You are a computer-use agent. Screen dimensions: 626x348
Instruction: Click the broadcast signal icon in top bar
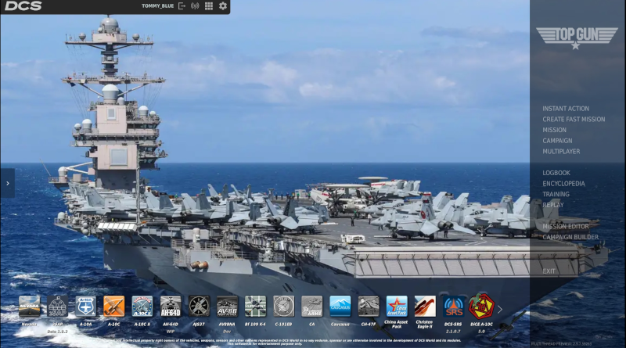coord(195,6)
